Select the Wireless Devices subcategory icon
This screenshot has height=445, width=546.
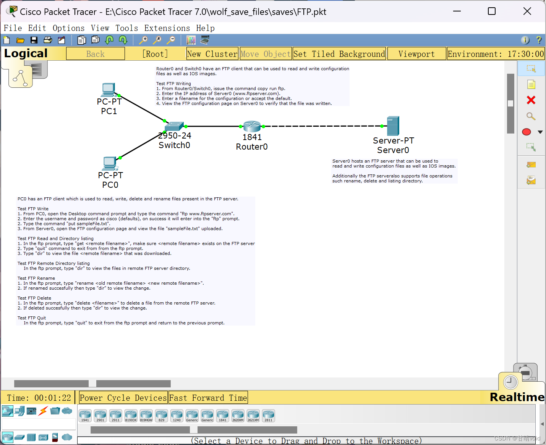(43, 437)
